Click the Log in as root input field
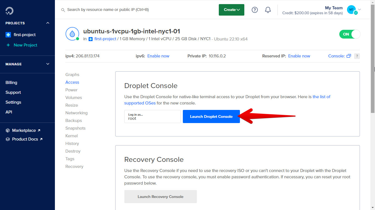 (x=152, y=116)
